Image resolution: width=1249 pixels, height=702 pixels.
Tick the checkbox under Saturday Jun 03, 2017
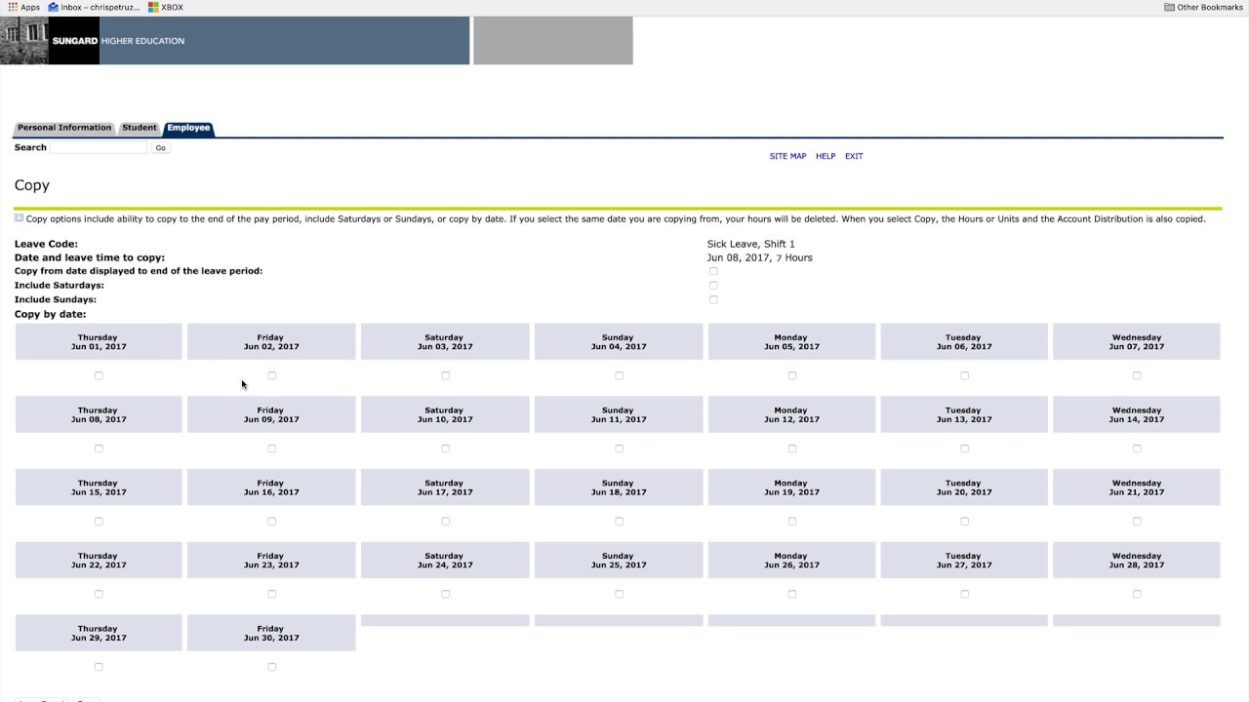click(446, 375)
